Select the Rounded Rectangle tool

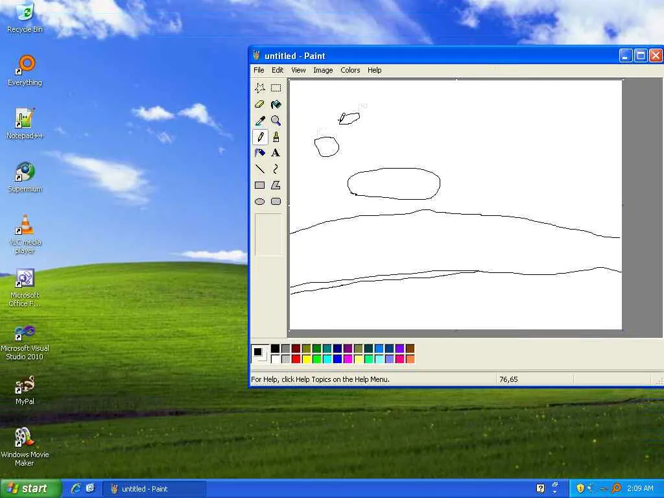pos(276,202)
